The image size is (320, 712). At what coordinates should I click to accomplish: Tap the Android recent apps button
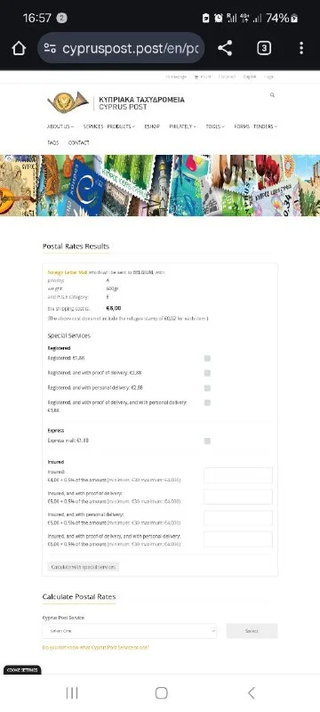click(x=72, y=693)
